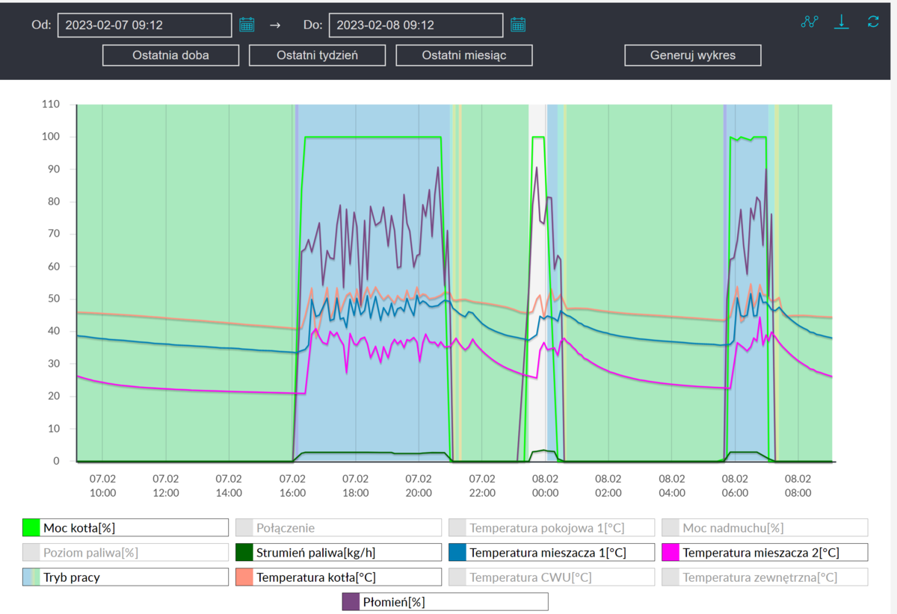Image resolution: width=897 pixels, height=614 pixels.
Task: Click the chart data points icon
Action: point(810,22)
